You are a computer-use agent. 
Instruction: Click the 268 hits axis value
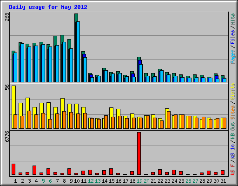click(x=7, y=17)
